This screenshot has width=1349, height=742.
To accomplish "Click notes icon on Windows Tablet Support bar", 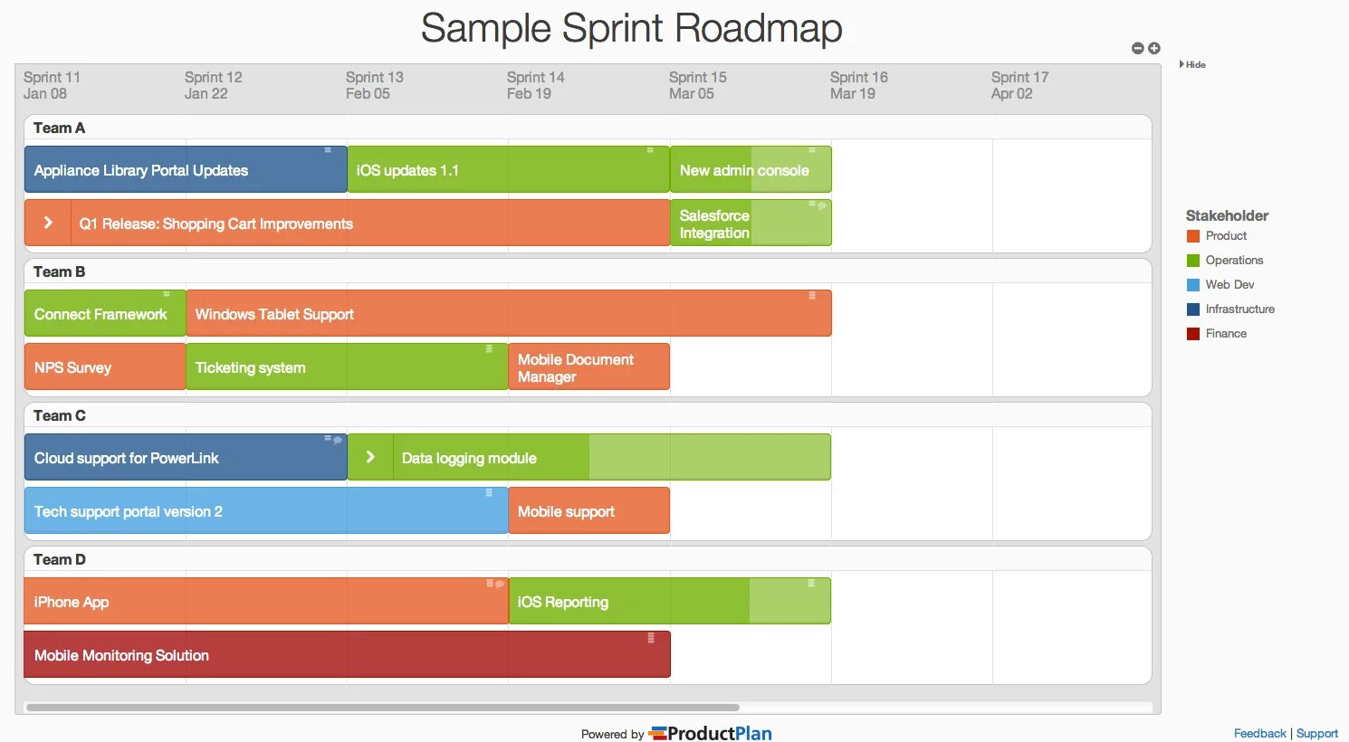I will pos(812,295).
